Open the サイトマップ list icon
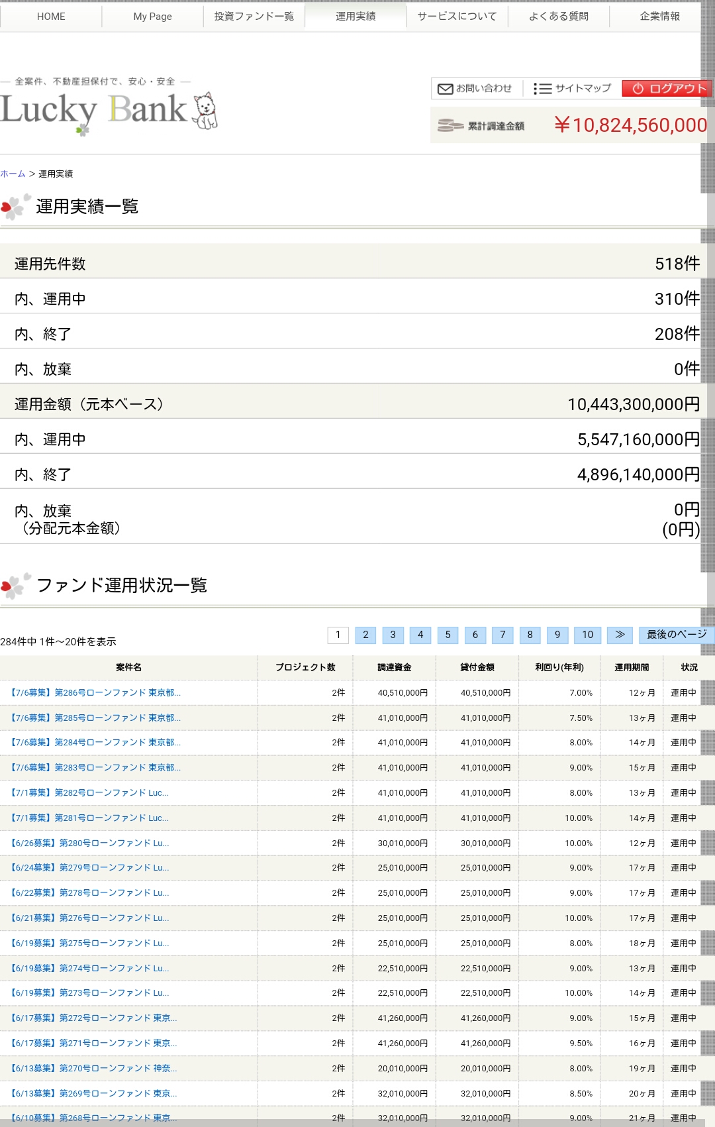Image resolution: width=715 pixels, height=1127 pixels. 542,89
